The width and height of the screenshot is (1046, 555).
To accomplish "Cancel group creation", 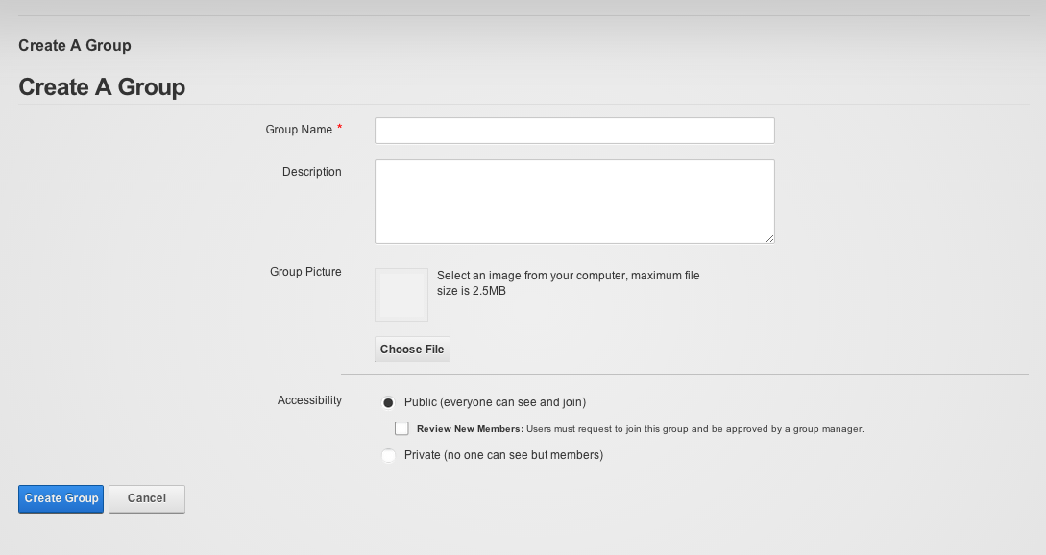I will [147, 499].
